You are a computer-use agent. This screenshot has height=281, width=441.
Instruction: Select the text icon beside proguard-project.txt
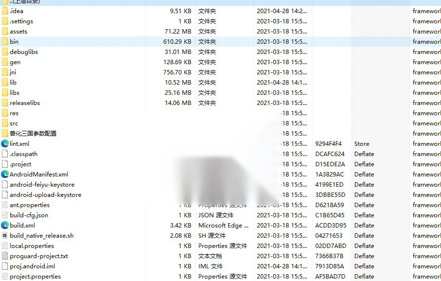[5, 256]
